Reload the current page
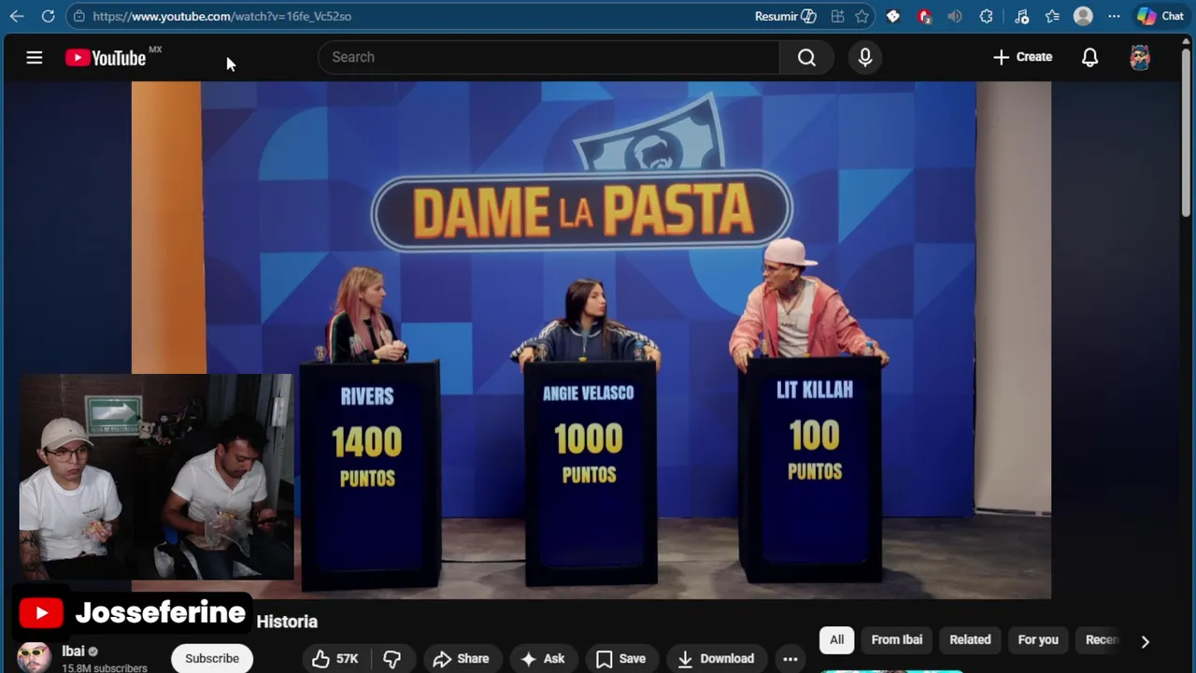 [x=48, y=16]
